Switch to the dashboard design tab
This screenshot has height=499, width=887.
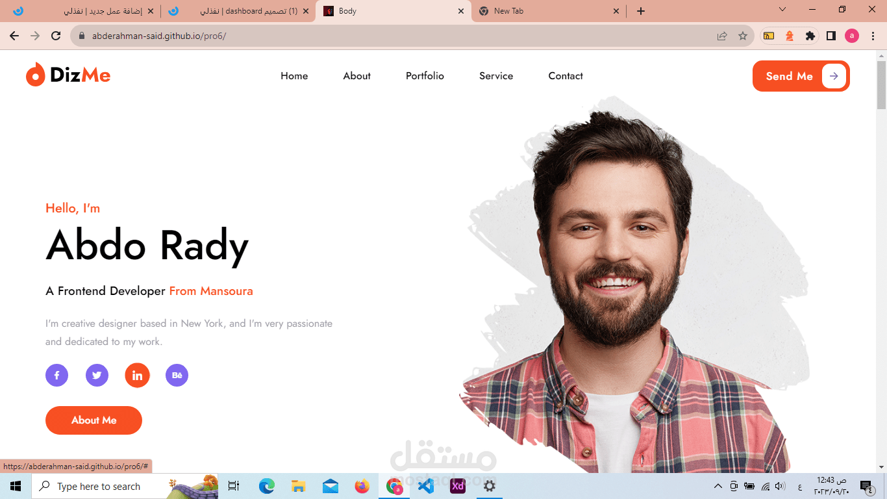pyautogui.click(x=238, y=11)
